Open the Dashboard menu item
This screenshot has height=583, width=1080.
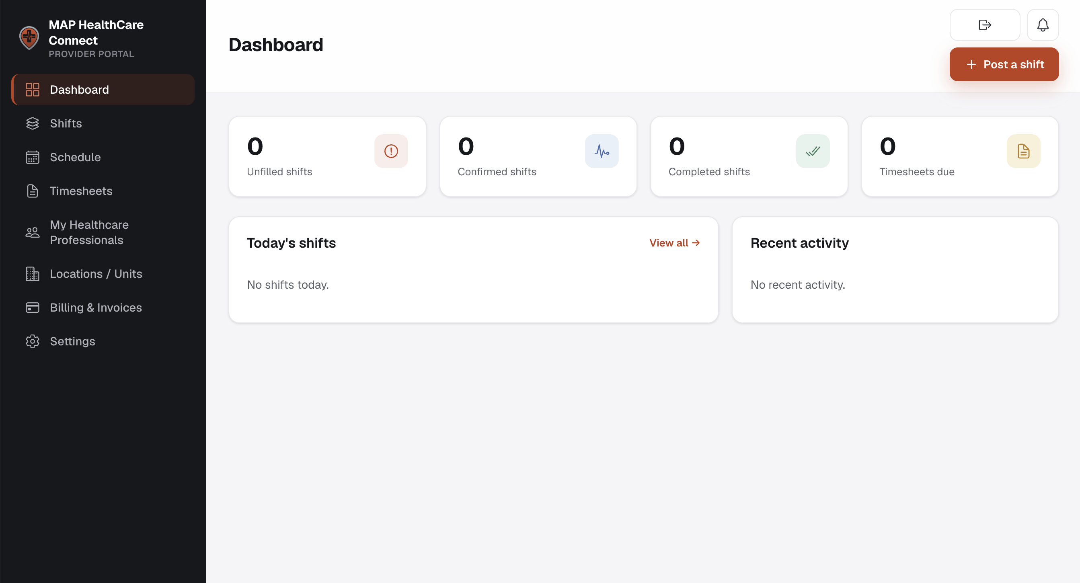coord(103,90)
